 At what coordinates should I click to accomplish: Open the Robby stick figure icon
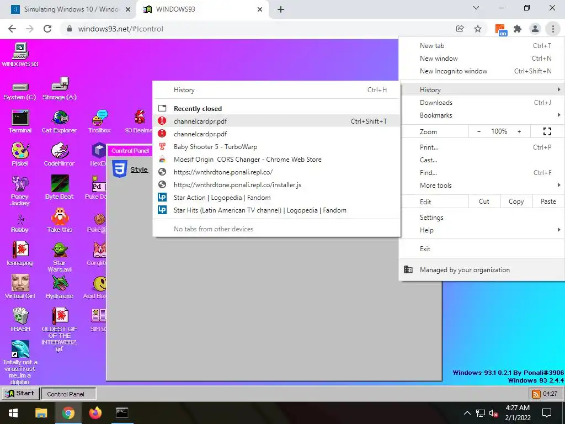pos(20,224)
